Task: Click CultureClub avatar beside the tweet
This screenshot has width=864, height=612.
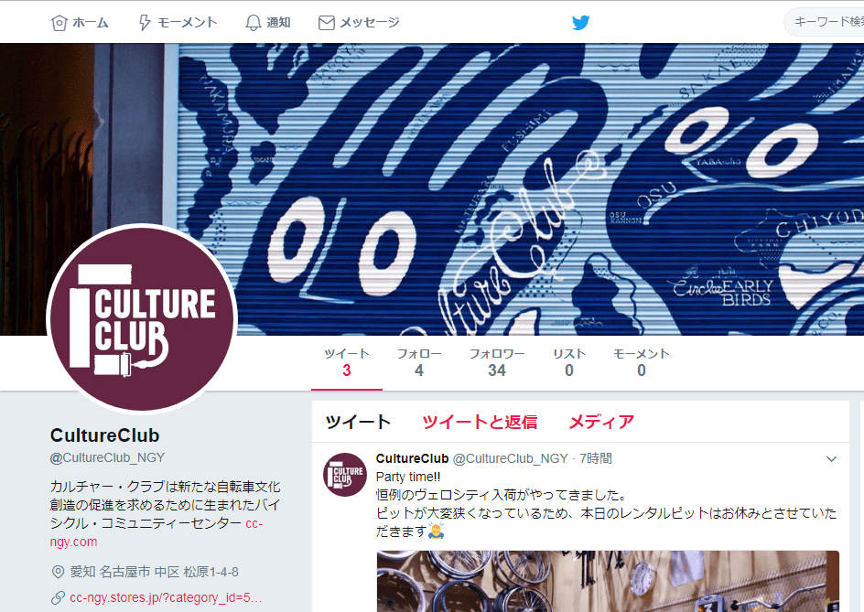Action: [345, 475]
